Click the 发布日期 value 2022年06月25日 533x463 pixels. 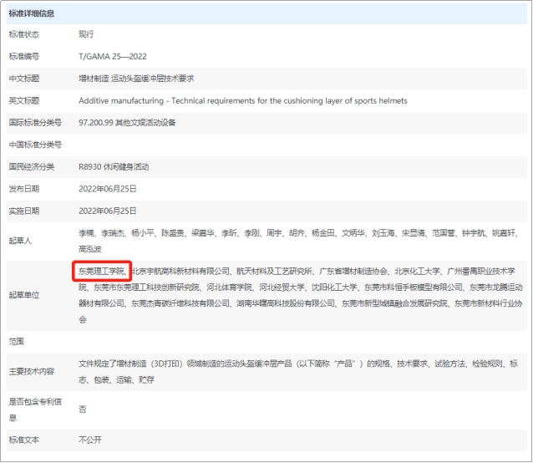pyautogui.click(x=107, y=189)
